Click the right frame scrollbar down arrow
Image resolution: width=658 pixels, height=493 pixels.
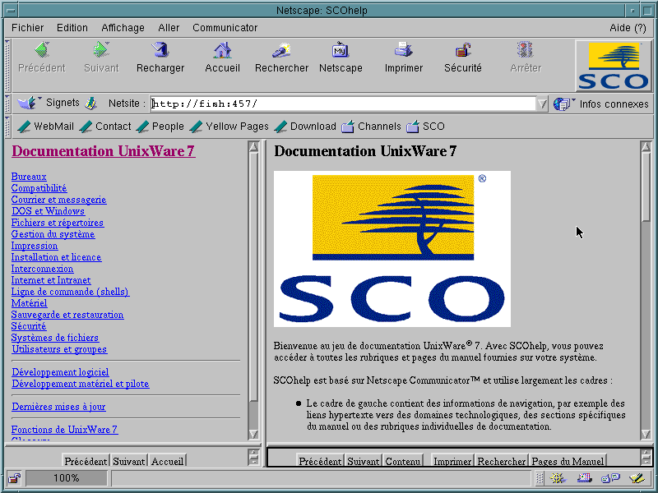(646, 434)
